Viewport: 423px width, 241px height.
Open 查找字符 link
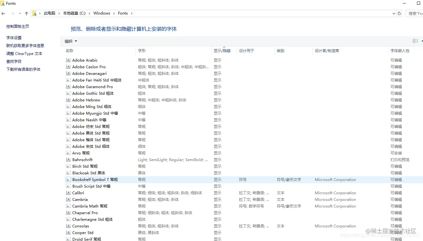[x=14, y=61]
